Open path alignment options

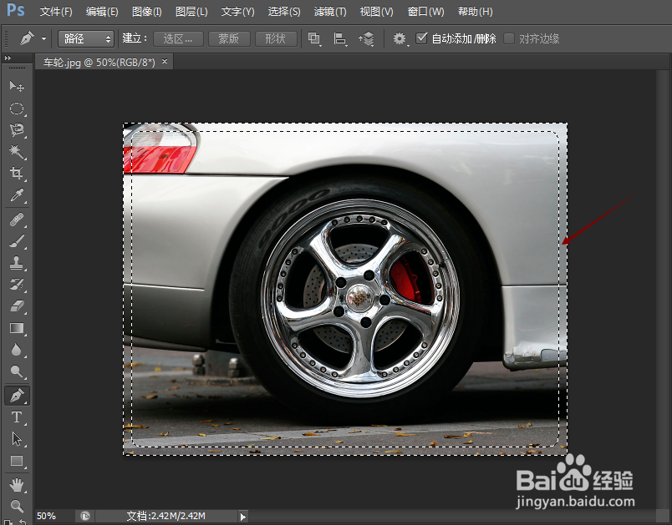[340, 39]
